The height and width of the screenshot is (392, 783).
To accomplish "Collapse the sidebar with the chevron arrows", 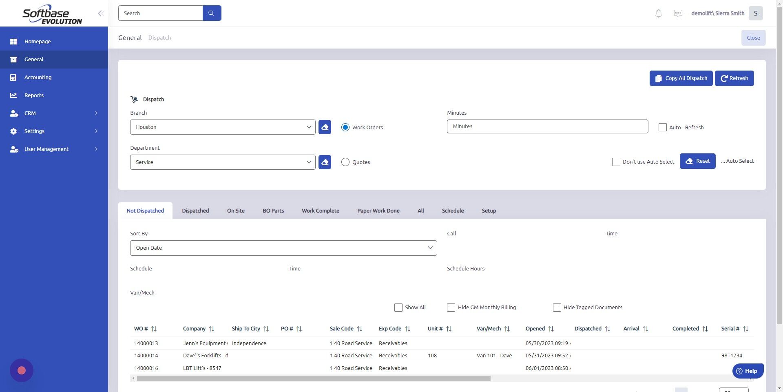I will 101,13.
